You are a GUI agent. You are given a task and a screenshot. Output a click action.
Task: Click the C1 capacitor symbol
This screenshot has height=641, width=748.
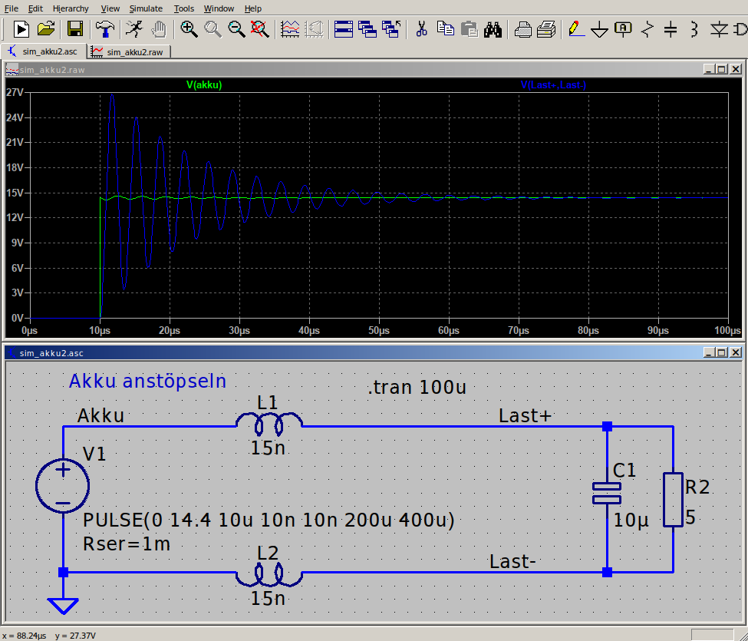point(607,493)
